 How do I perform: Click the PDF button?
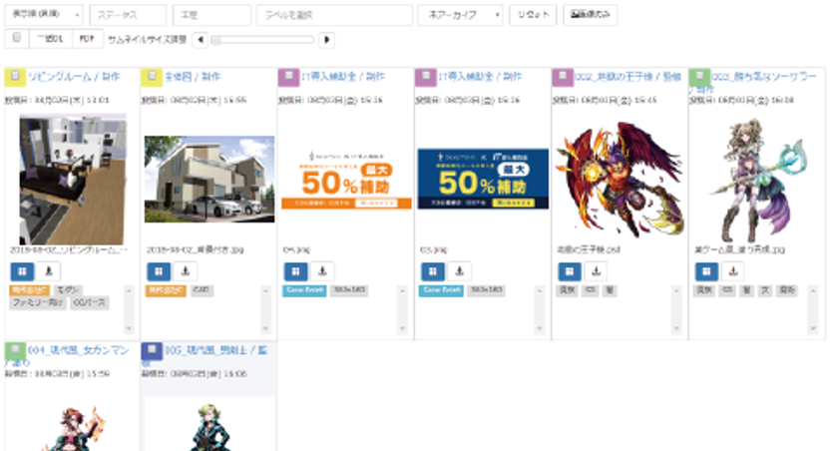[x=87, y=39]
